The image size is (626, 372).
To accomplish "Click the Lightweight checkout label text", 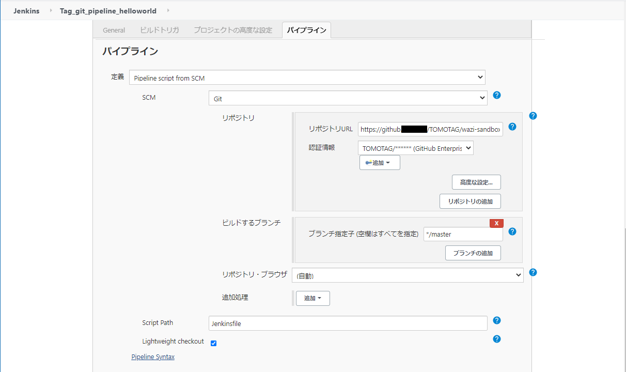I will coord(173,342).
